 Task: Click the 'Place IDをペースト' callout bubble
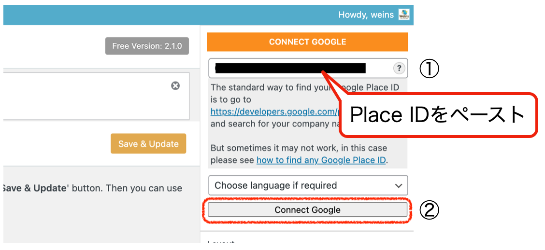pos(437,115)
